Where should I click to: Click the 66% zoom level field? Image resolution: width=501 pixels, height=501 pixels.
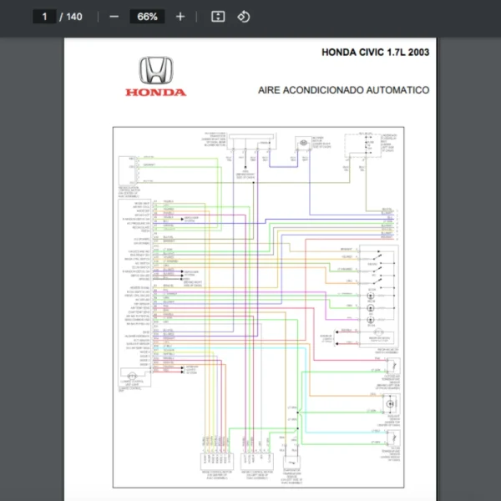tap(148, 17)
